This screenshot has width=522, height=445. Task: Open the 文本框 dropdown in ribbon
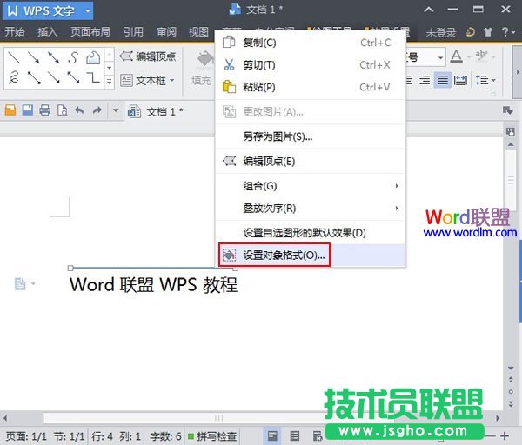tap(148, 81)
